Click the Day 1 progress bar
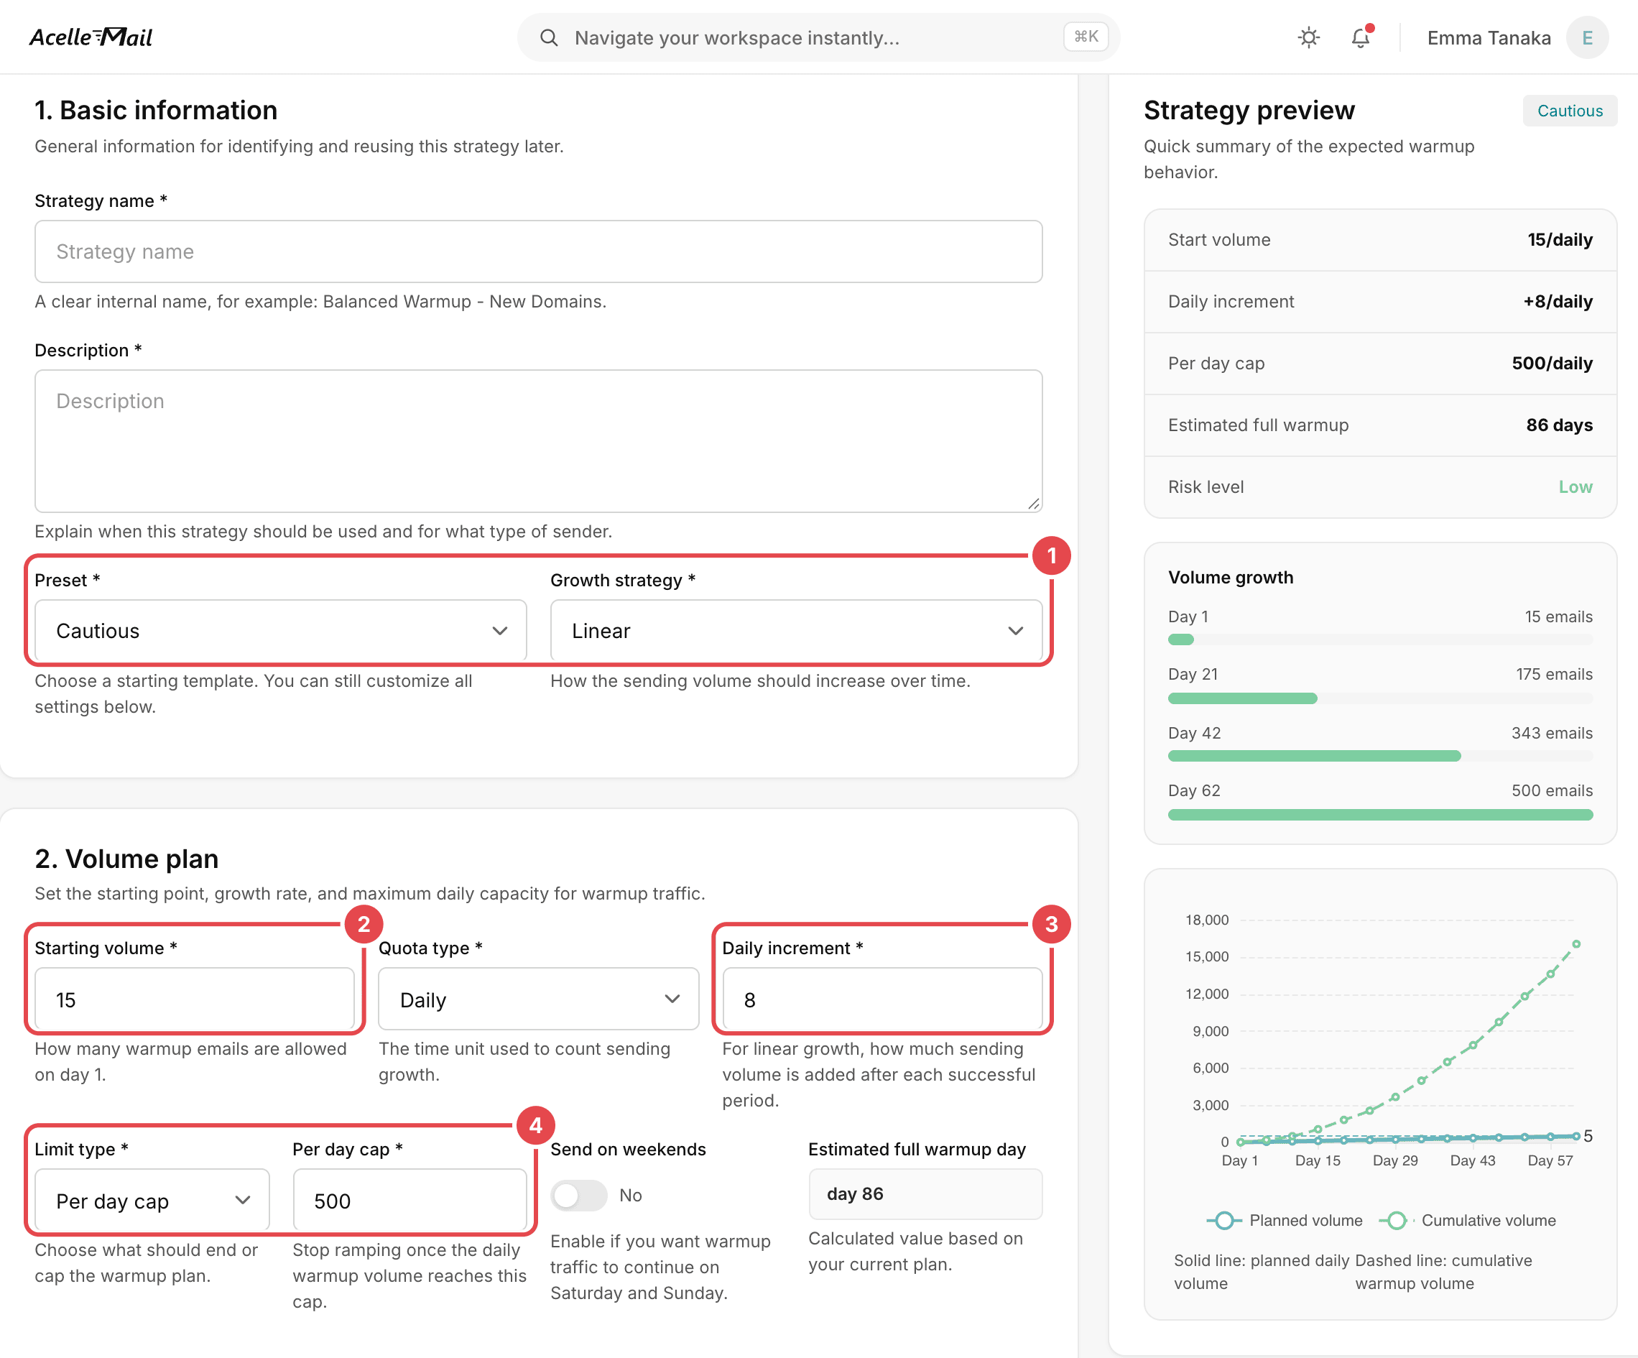1638x1358 pixels. point(1380,639)
